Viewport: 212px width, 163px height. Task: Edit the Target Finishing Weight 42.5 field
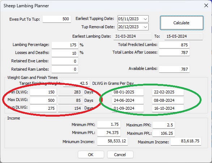pyautogui.click(x=77, y=83)
